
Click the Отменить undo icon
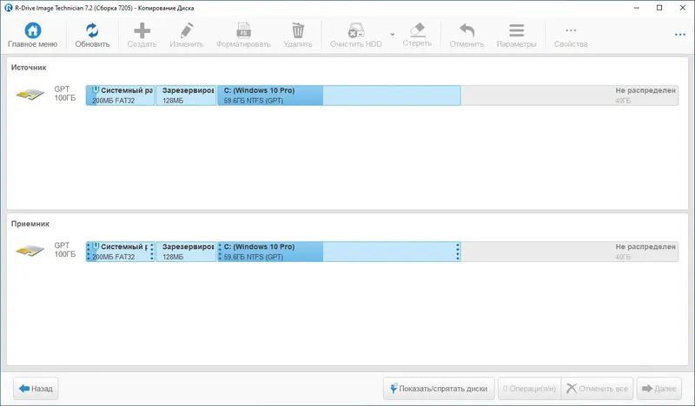coord(467,30)
